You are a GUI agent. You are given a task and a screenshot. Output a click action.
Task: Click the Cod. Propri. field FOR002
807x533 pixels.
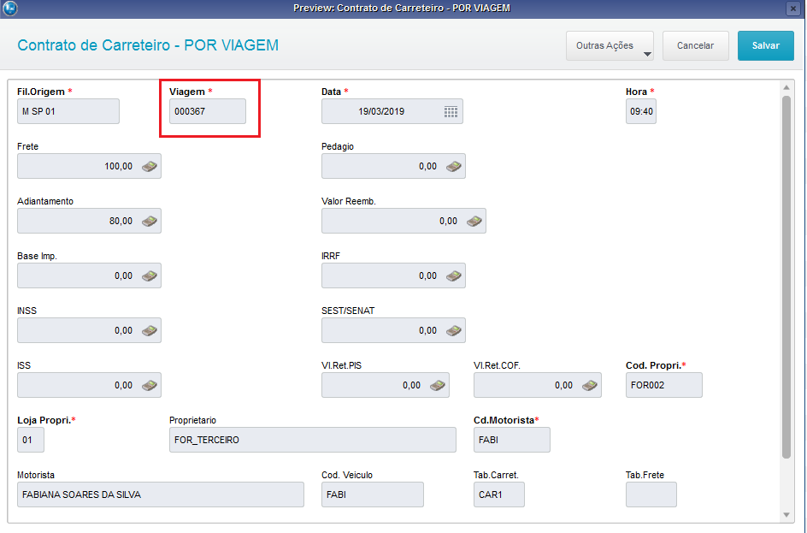point(664,385)
